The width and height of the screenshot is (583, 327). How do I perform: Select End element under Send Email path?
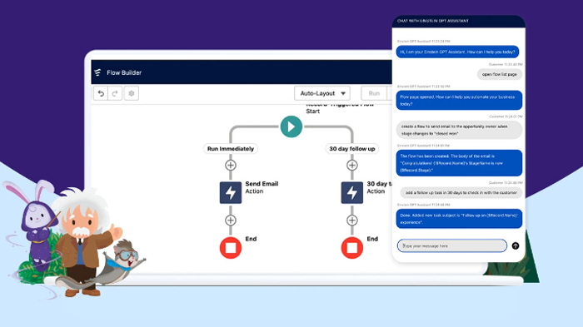click(231, 247)
